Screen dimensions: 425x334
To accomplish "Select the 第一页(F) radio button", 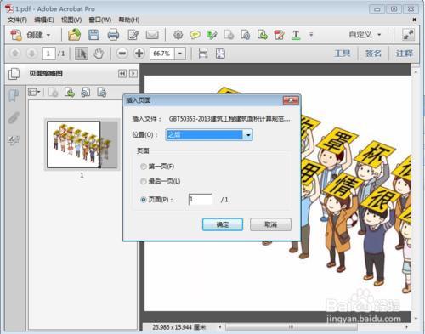I will coord(144,167).
